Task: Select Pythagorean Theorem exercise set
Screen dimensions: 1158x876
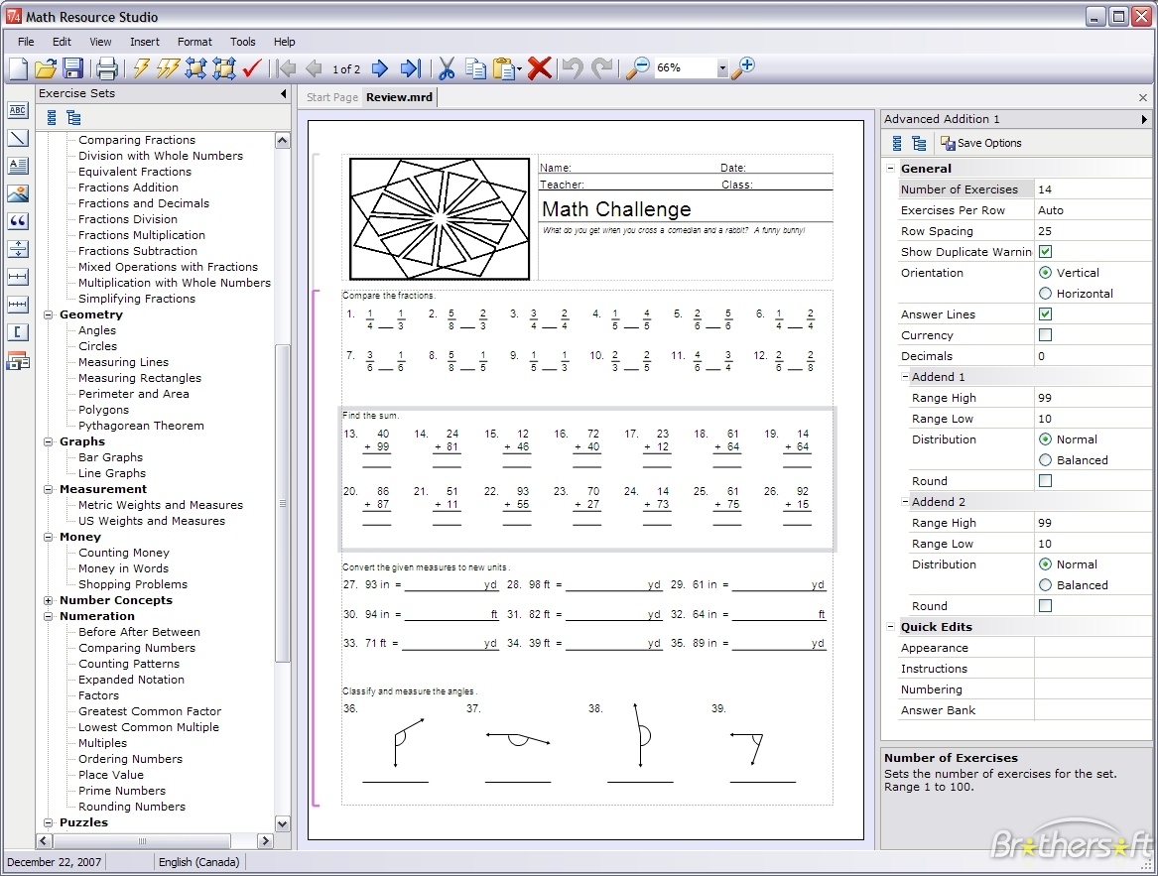Action: coord(141,426)
